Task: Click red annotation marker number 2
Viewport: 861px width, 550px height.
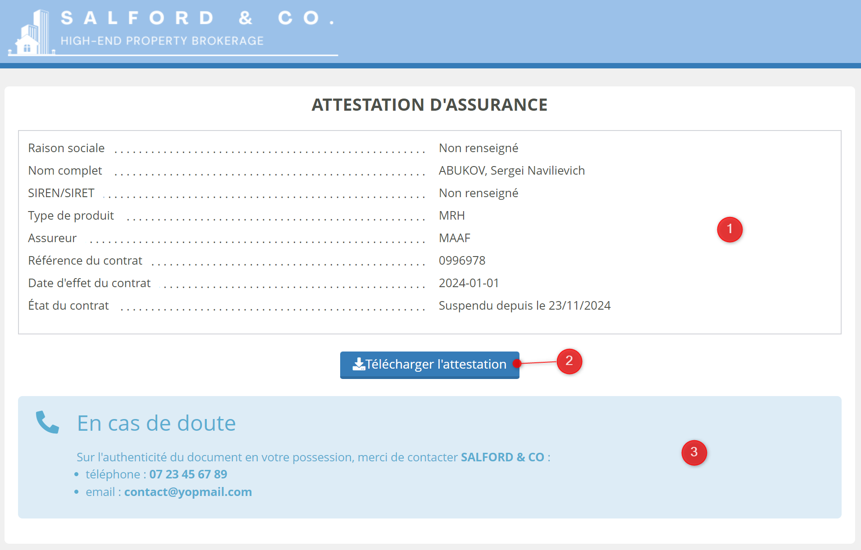Action: tap(569, 361)
